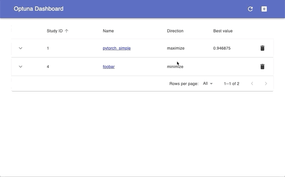Click the Name column header
The height and width of the screenshot is (177, 285).
(x=108, y=31)
